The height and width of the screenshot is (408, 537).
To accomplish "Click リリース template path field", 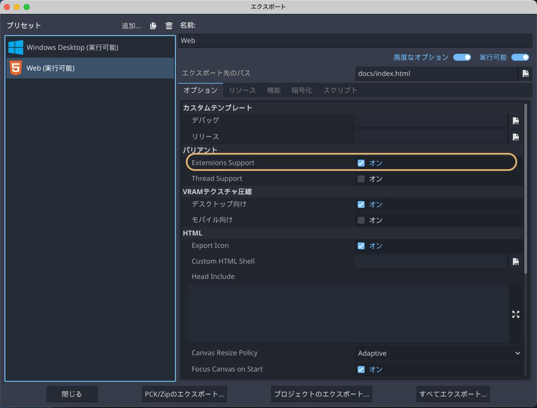I will coord(431,137).
